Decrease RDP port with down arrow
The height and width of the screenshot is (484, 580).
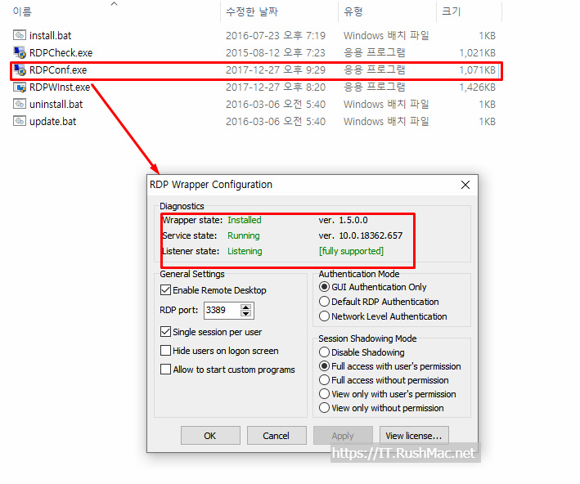[245, 314]
